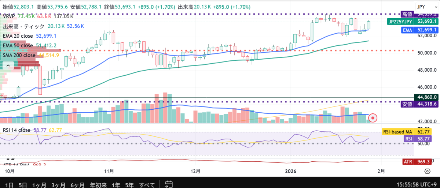Select the 1年 time range

tap(115, 184)
